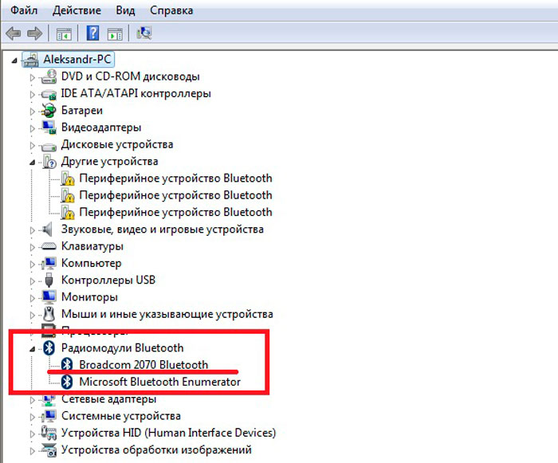Expand the Батареи category
Screen dimensions: 558x463
click(33, 112)
